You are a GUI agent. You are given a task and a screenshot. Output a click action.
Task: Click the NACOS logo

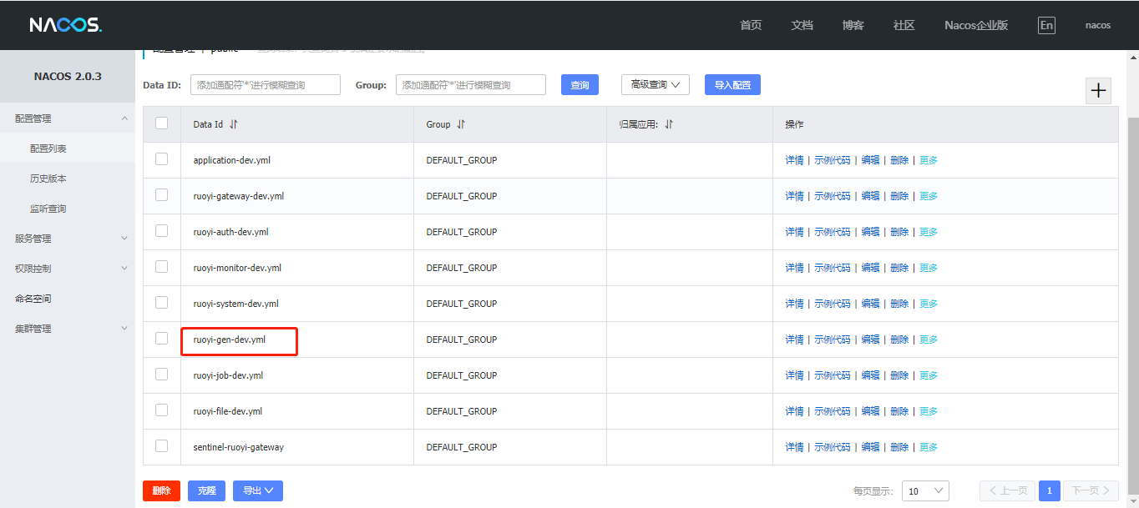[65, 25]
